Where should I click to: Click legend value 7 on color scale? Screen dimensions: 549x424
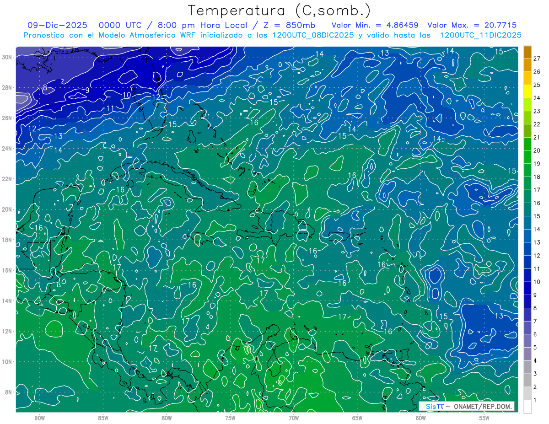(535, 321)
